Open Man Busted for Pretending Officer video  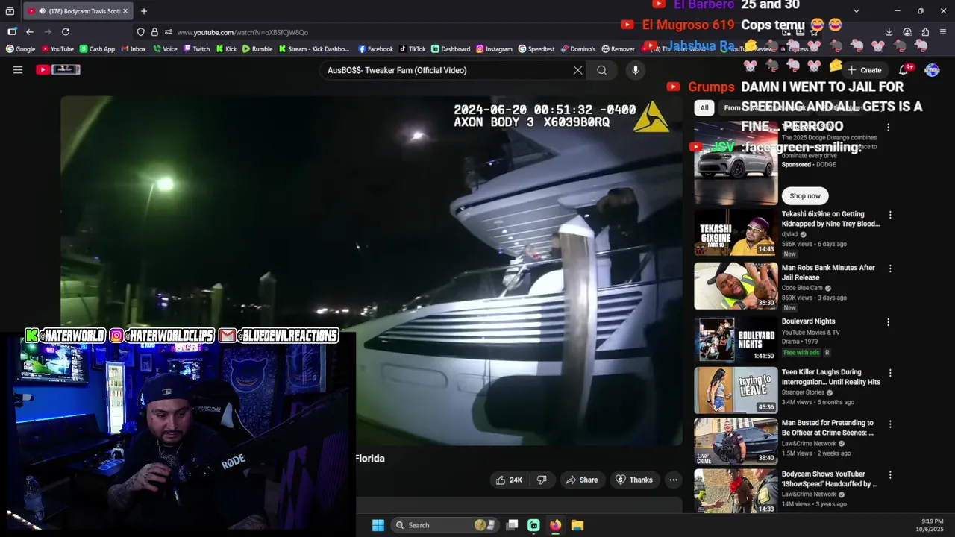736,441
